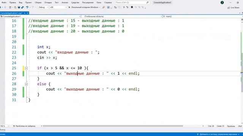Click the next bookmark icon
This screenshot has height=136, width=243.
click(139, 7)
